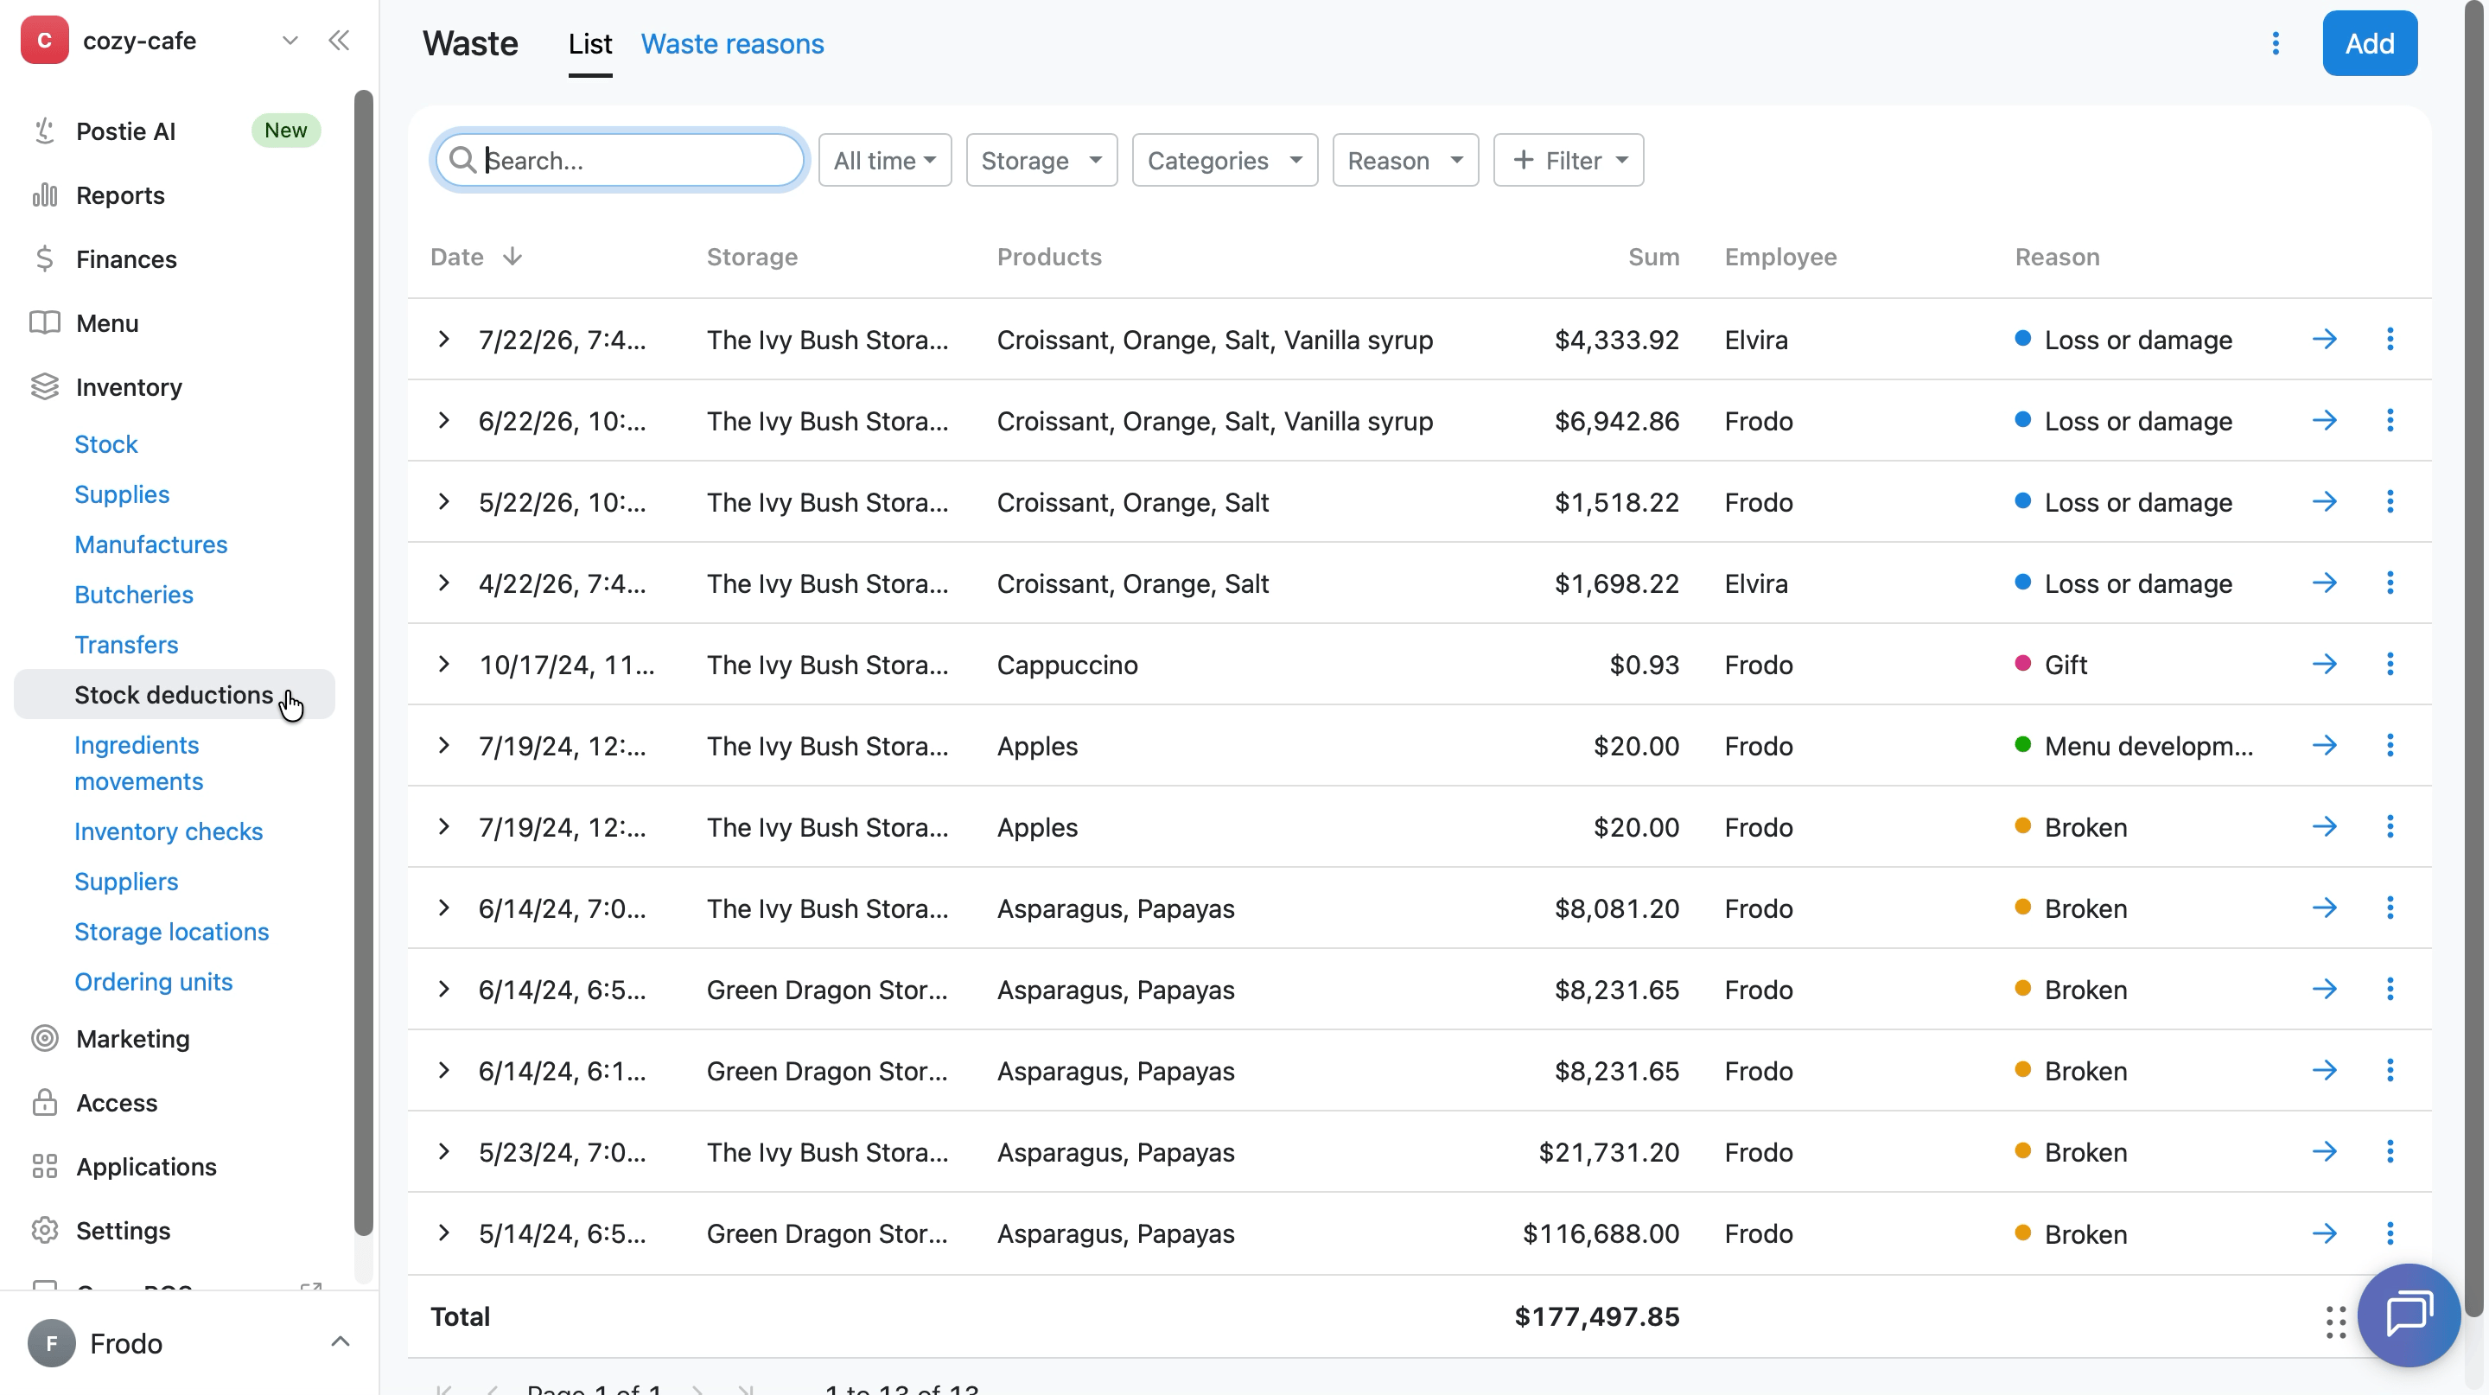Viewport: 2489px width, 1395px height.
Task: Open the Storage filter dropdown
Action: coord(1041,161)
